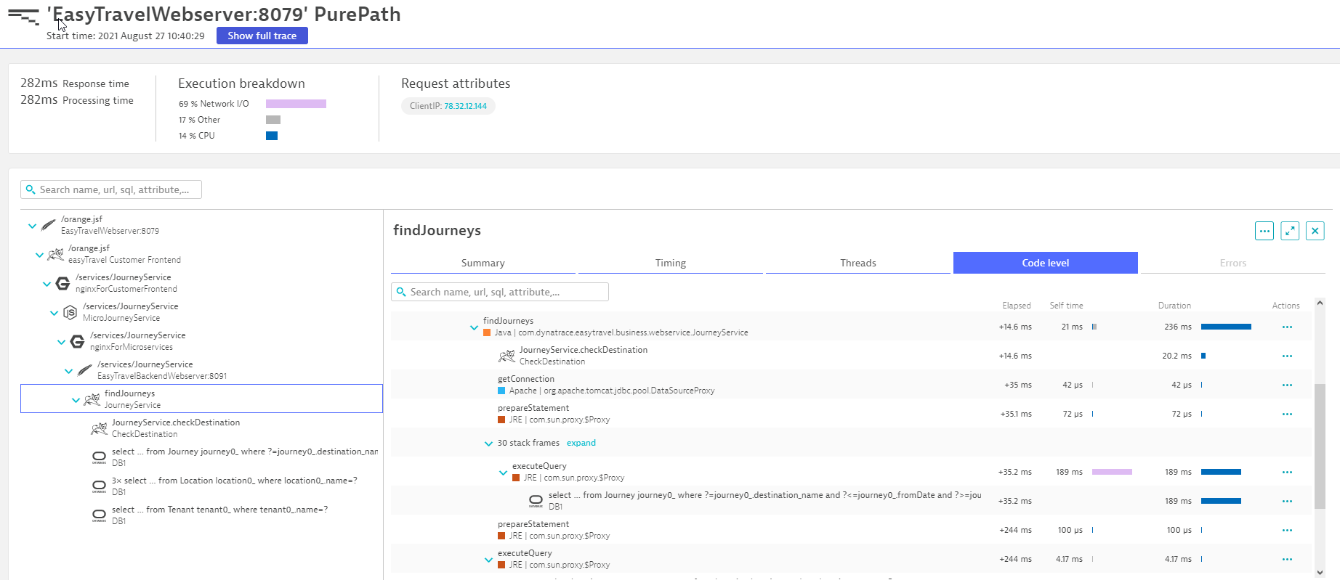1340x580 pixels.
Task: Collapse nginxForMicroservices node chevron
Action: pos(61,342)
